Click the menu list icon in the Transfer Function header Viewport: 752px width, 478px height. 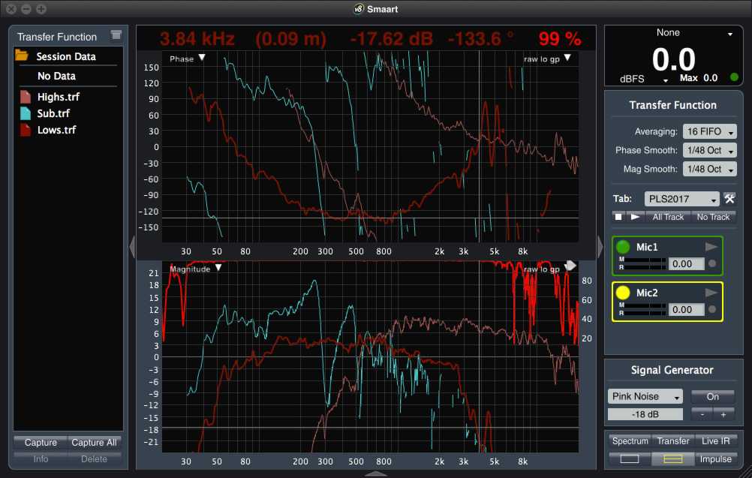click(x=116, y=35)
